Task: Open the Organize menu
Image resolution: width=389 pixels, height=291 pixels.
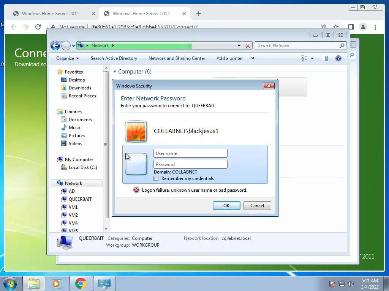Action: [68, 58]
